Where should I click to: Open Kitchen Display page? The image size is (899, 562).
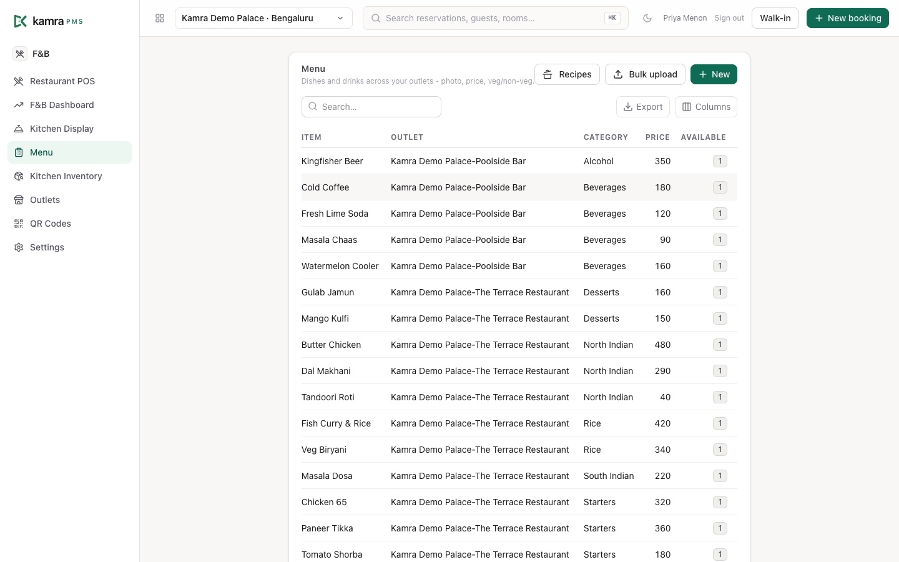click(69, 129)
